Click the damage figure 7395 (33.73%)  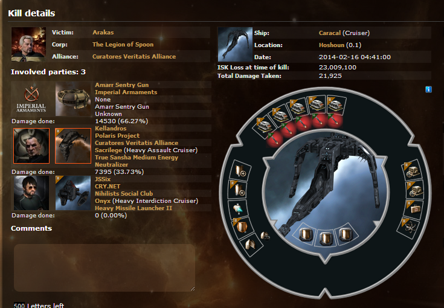119,172
